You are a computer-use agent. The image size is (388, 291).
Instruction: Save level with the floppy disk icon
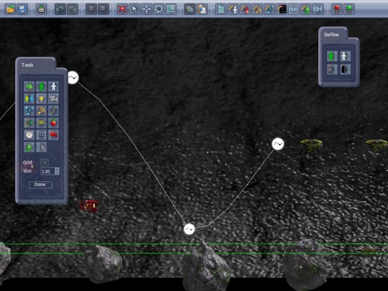pos(22,9)
